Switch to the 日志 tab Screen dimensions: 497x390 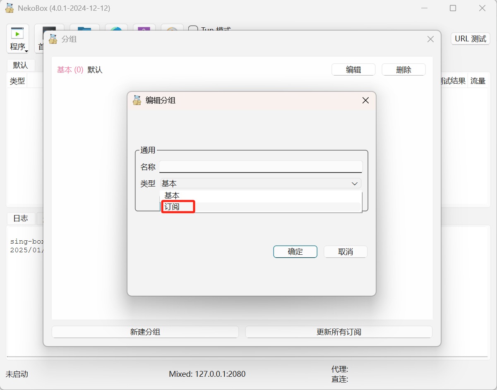21,218
